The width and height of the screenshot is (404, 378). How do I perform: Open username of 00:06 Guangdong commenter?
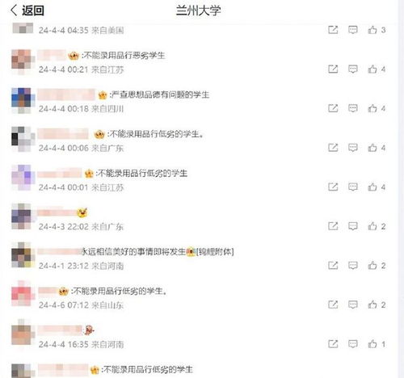click(63, 134)
